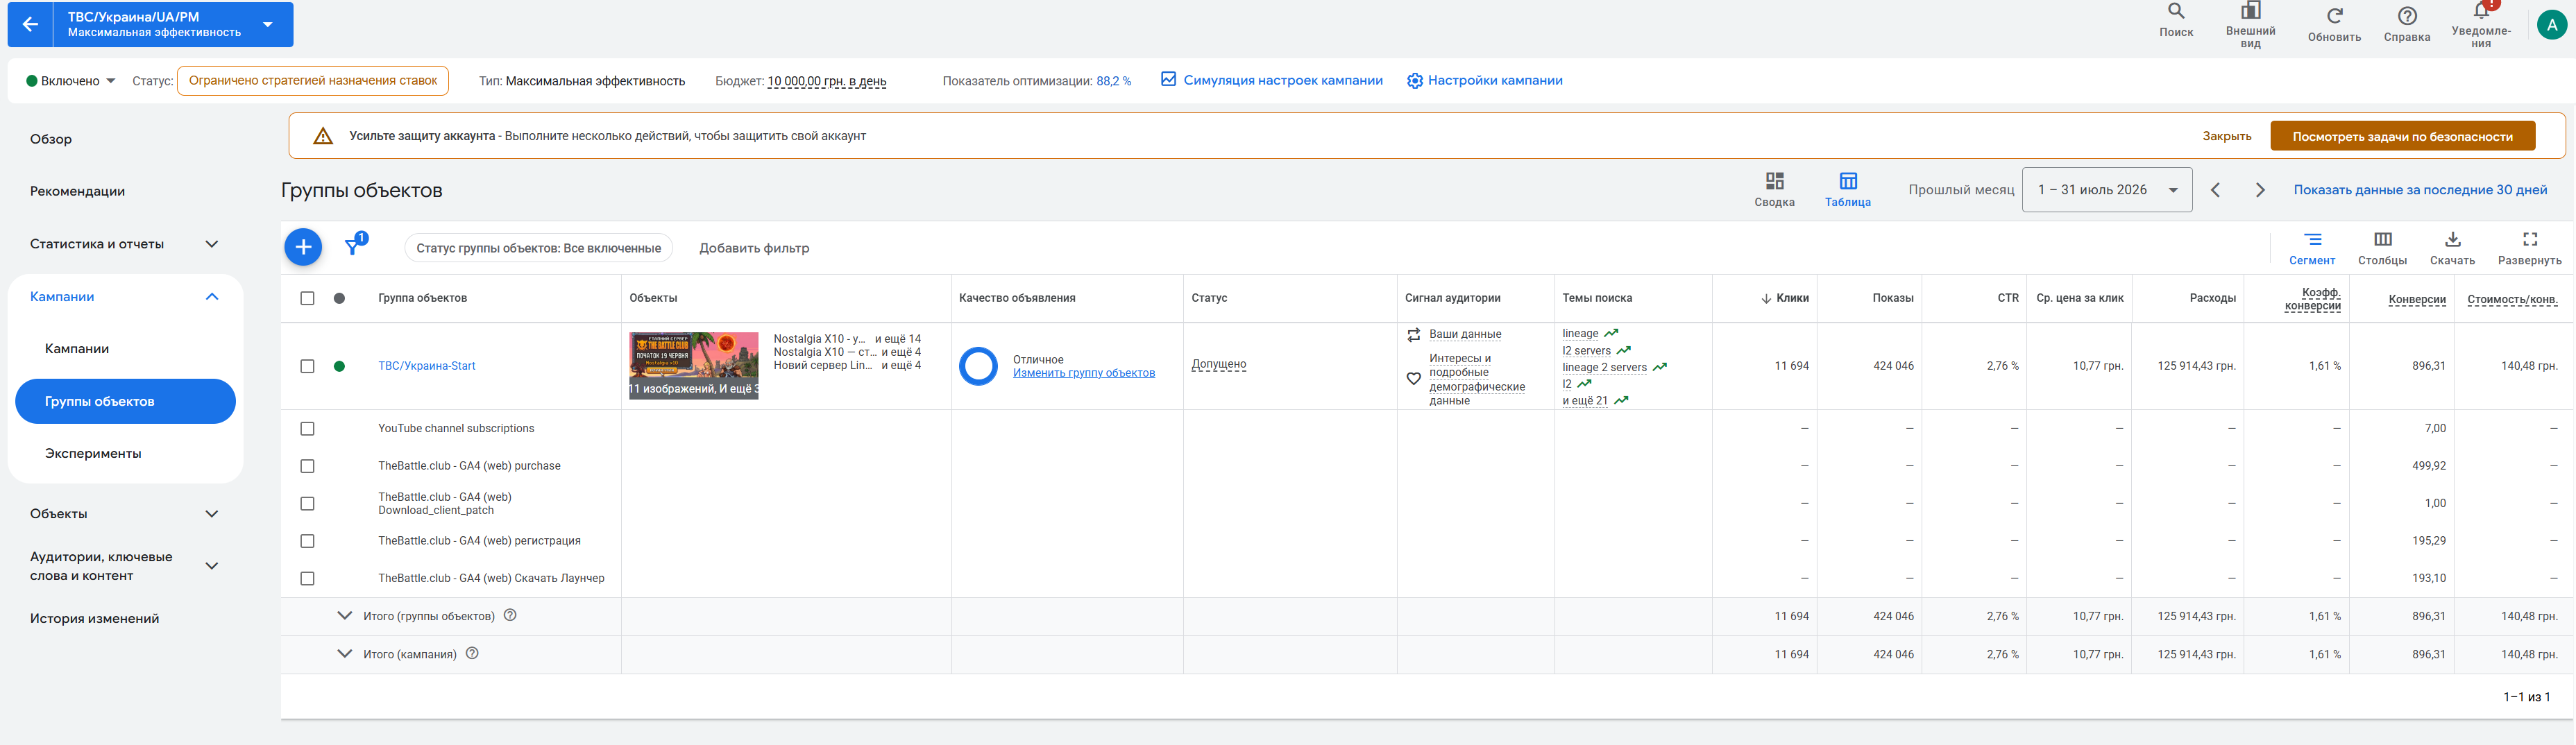Check the ТВС/Украина-Start row checkbox
Image resolution: width=2576 pixels, height=745 pixels.
click(x=307, y=366)
